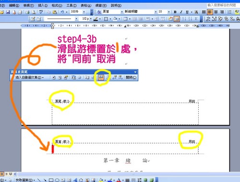Click the AutoSum sigma icon
This screenshot has height=182, width=240.
tap(196, 19)
